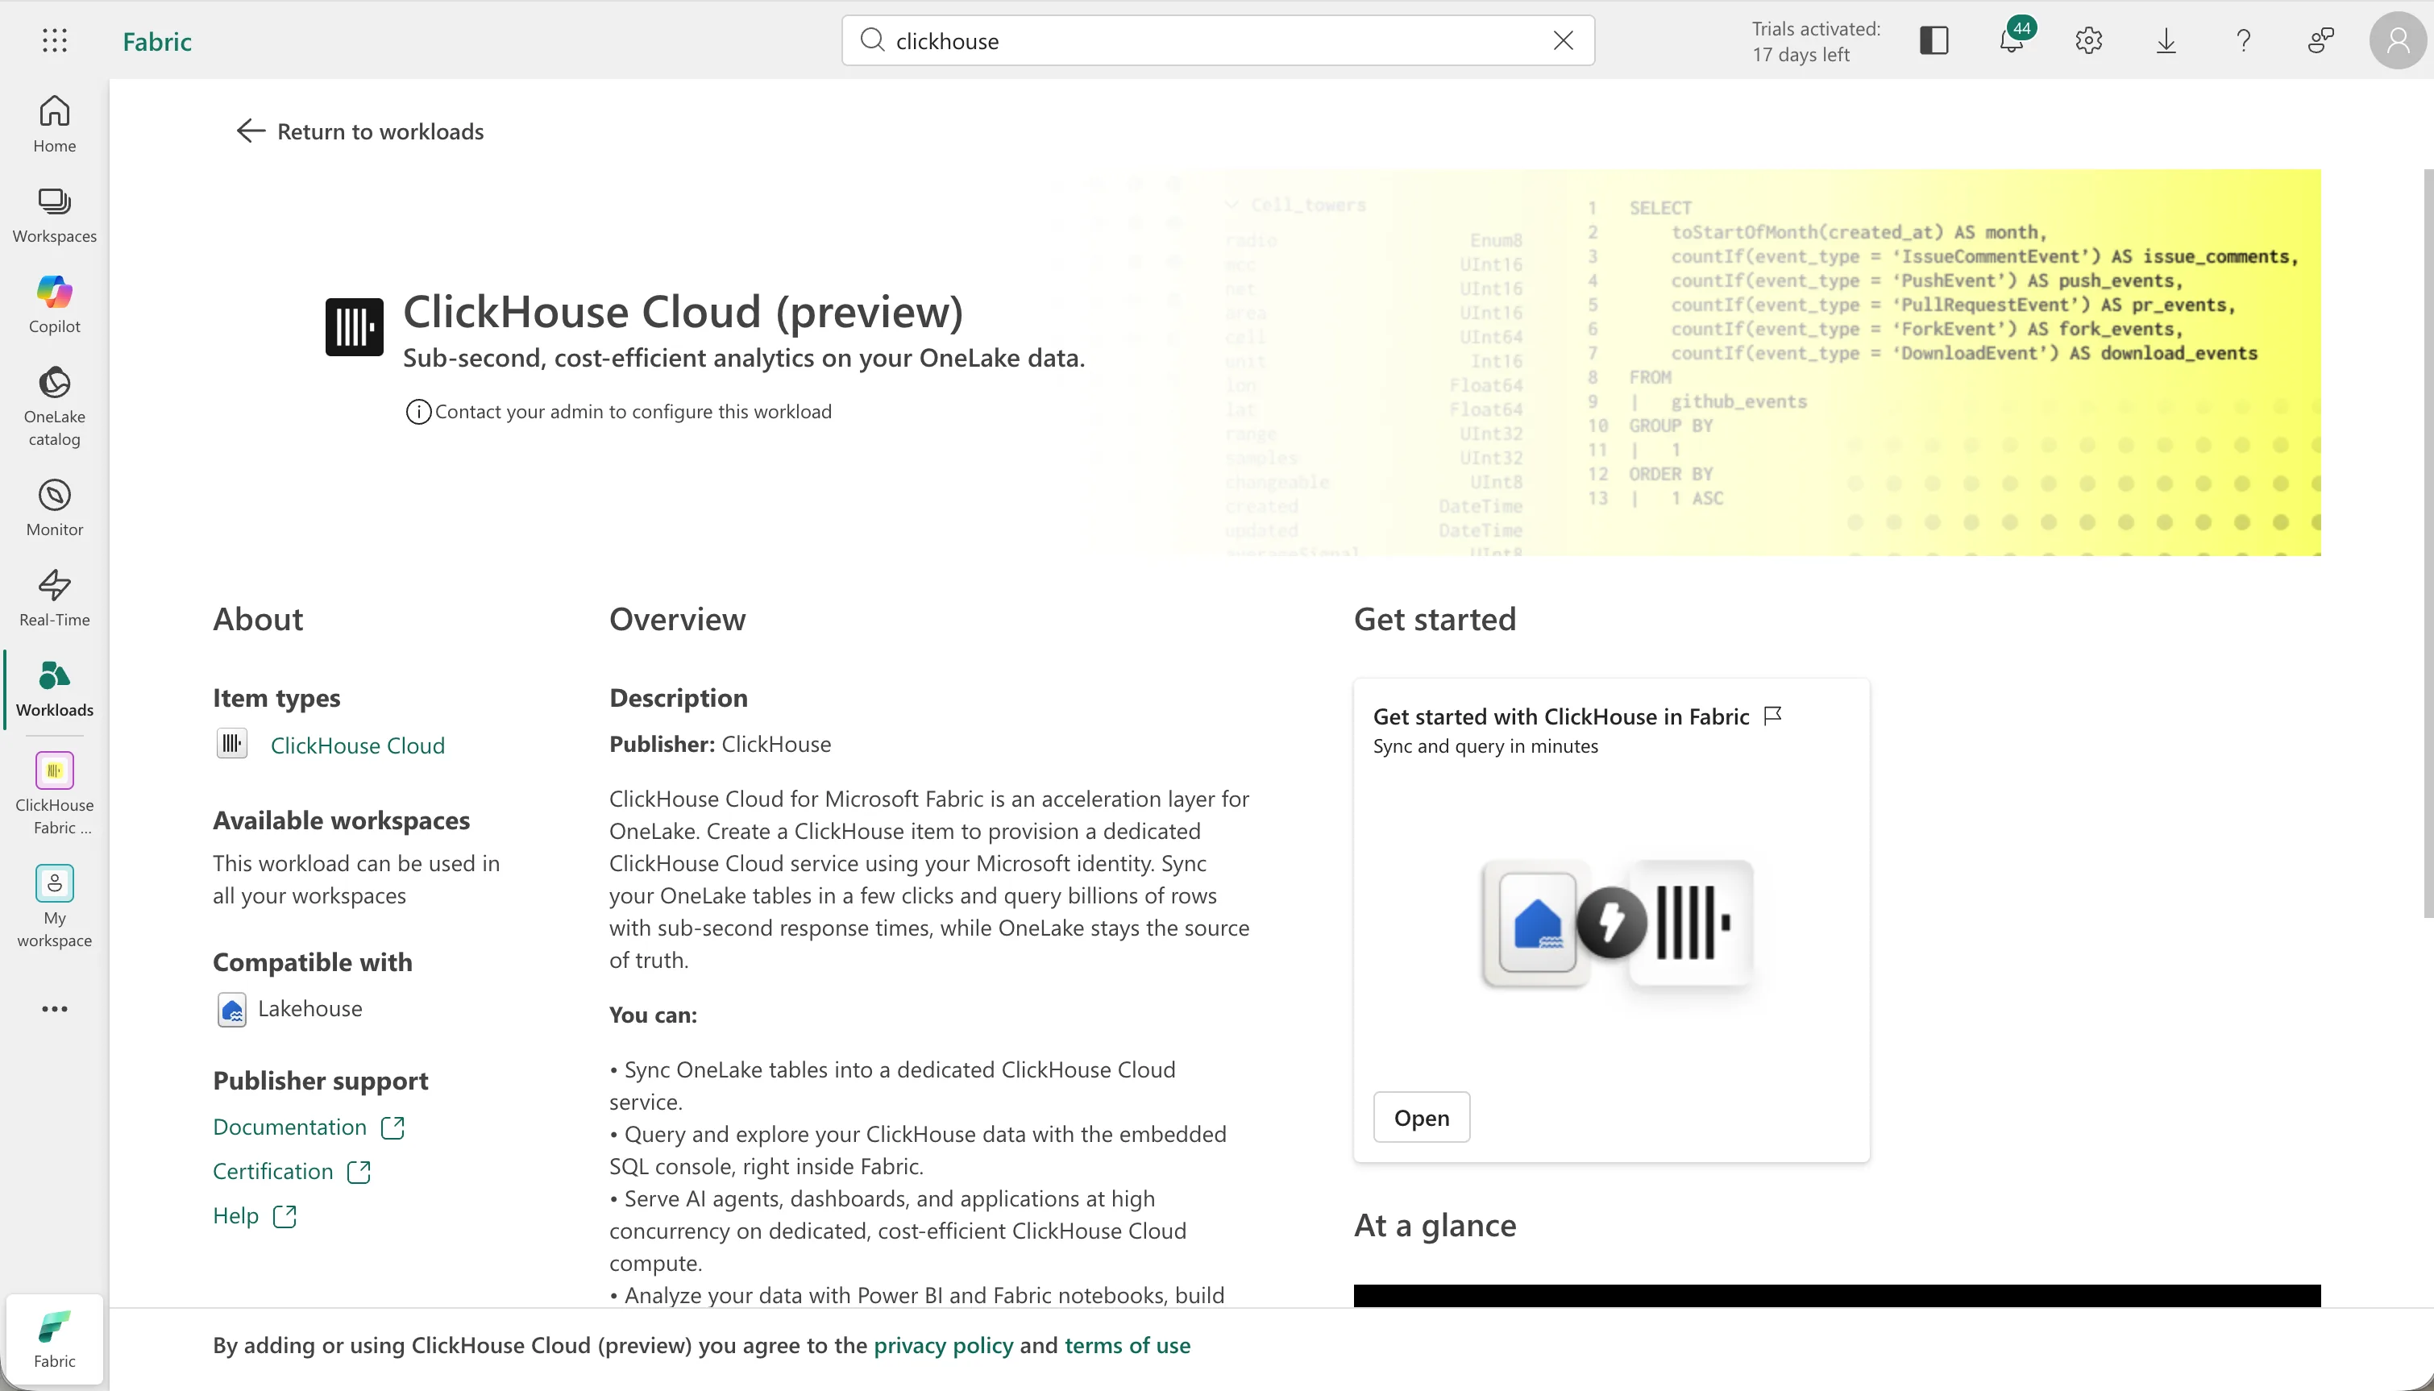Open the user account avatar

point(2398,40)
